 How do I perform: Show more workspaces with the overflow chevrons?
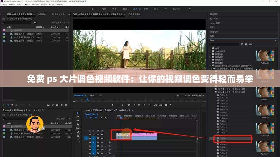(190, 9)
